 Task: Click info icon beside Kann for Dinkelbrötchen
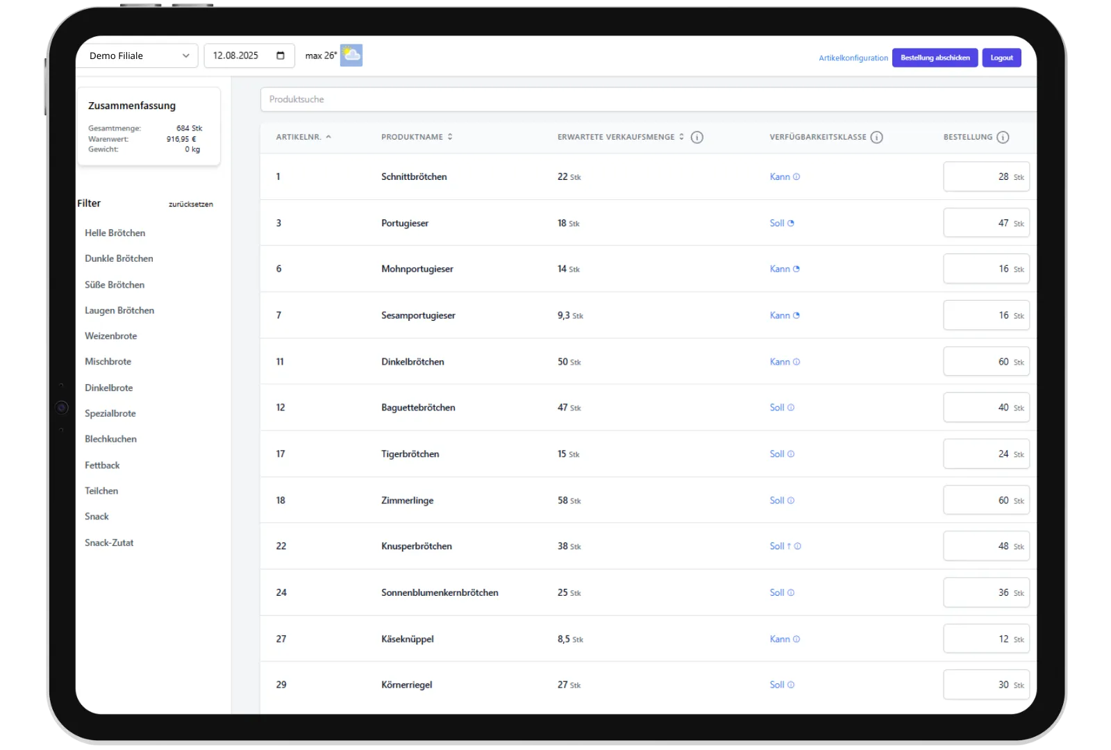(796, 362)
